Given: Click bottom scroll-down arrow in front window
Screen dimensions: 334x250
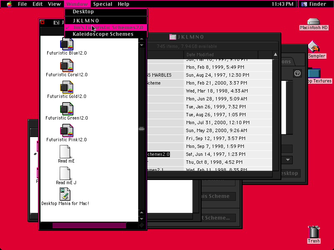Looking at the screenshot, I should pos(142,219).
